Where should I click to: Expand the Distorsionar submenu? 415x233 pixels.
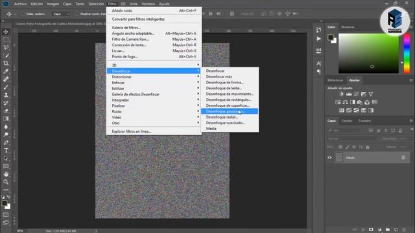coord(154,77)
